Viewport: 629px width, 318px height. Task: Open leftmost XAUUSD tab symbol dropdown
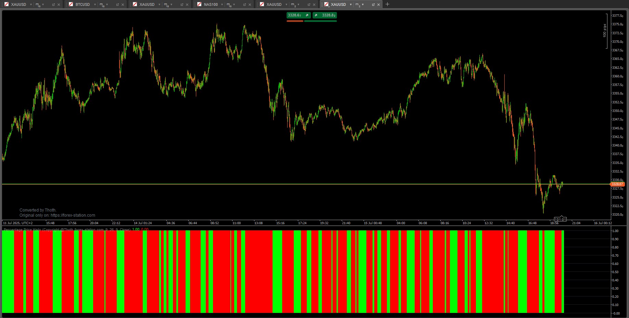pos(31,4)
